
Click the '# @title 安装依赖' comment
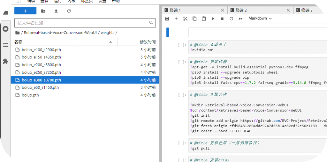coord(208,62)
